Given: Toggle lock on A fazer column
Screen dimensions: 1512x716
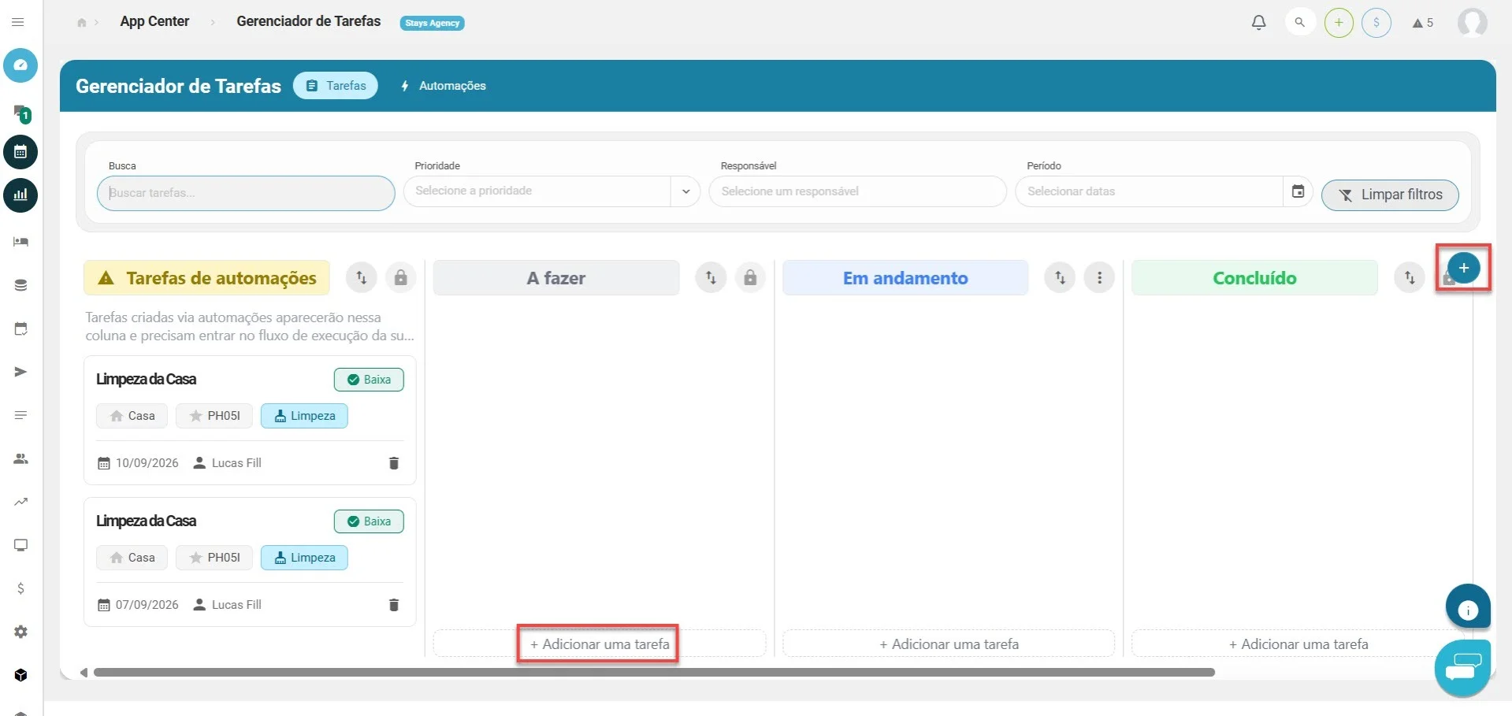Looking at the screenshot, I should pyautogui.click(x=750, y=278).
